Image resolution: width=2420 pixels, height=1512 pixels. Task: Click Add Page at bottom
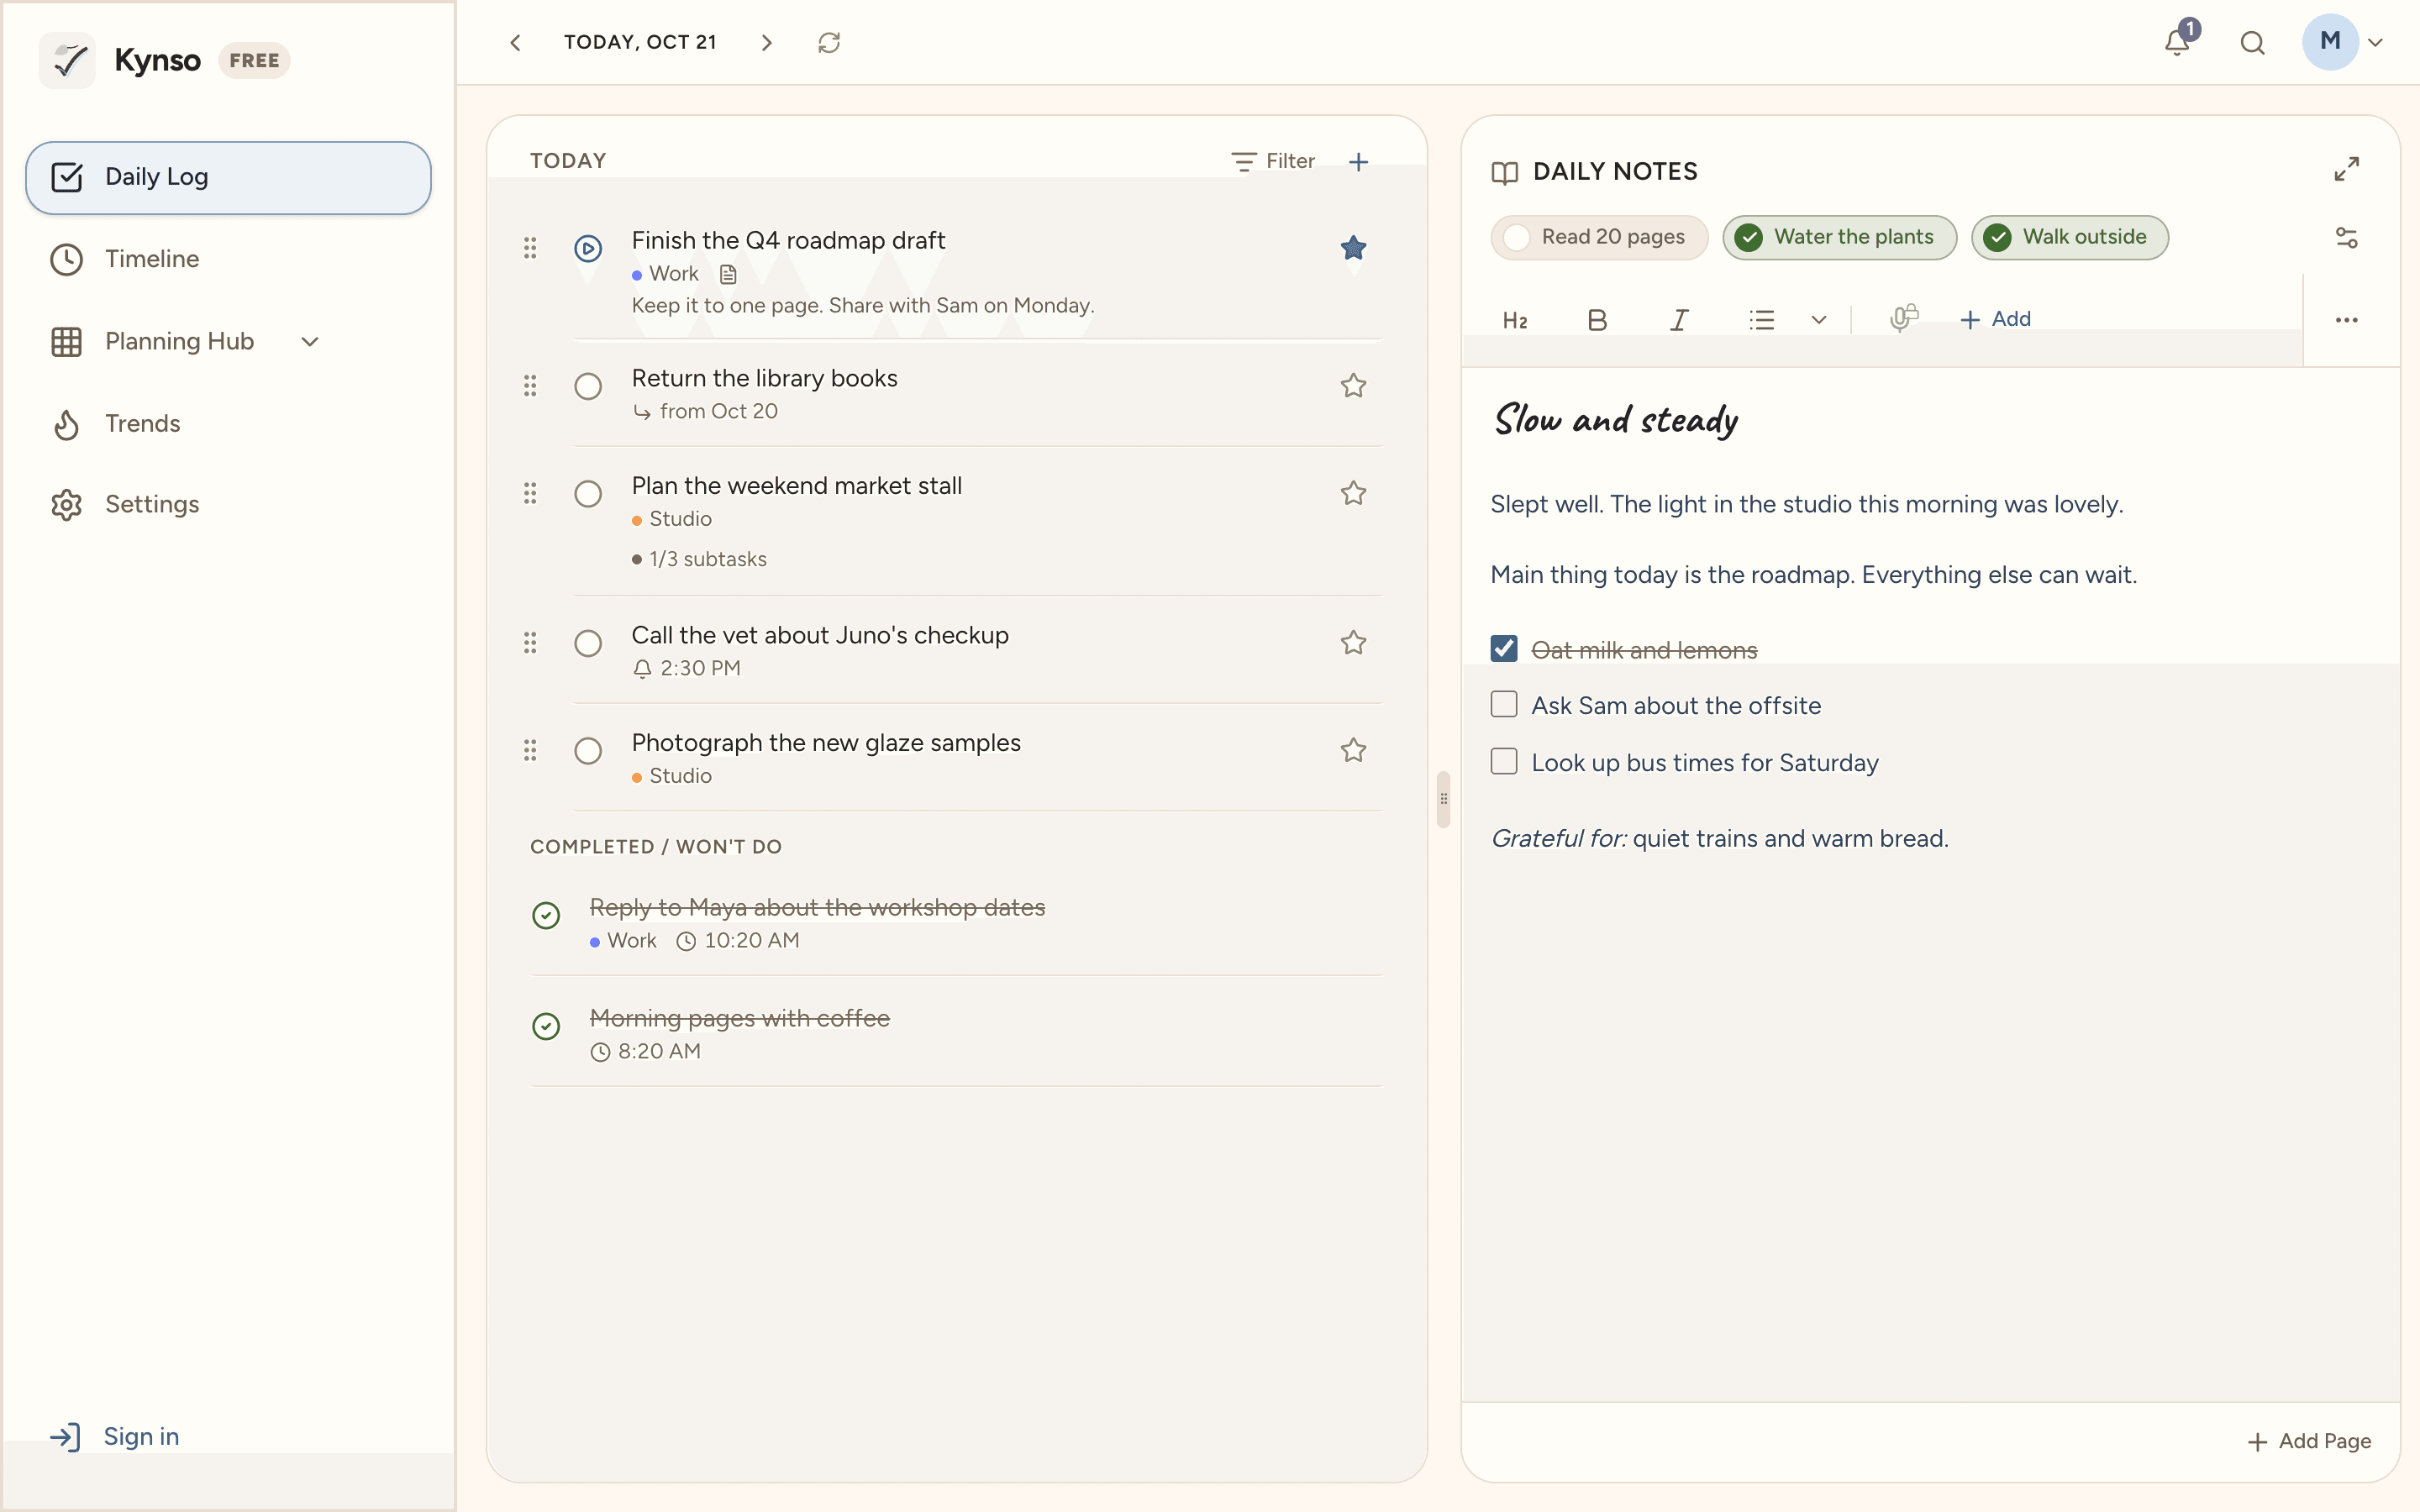(2309, 1441)
